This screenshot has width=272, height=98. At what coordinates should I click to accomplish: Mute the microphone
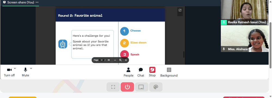(x=25, y=72)
